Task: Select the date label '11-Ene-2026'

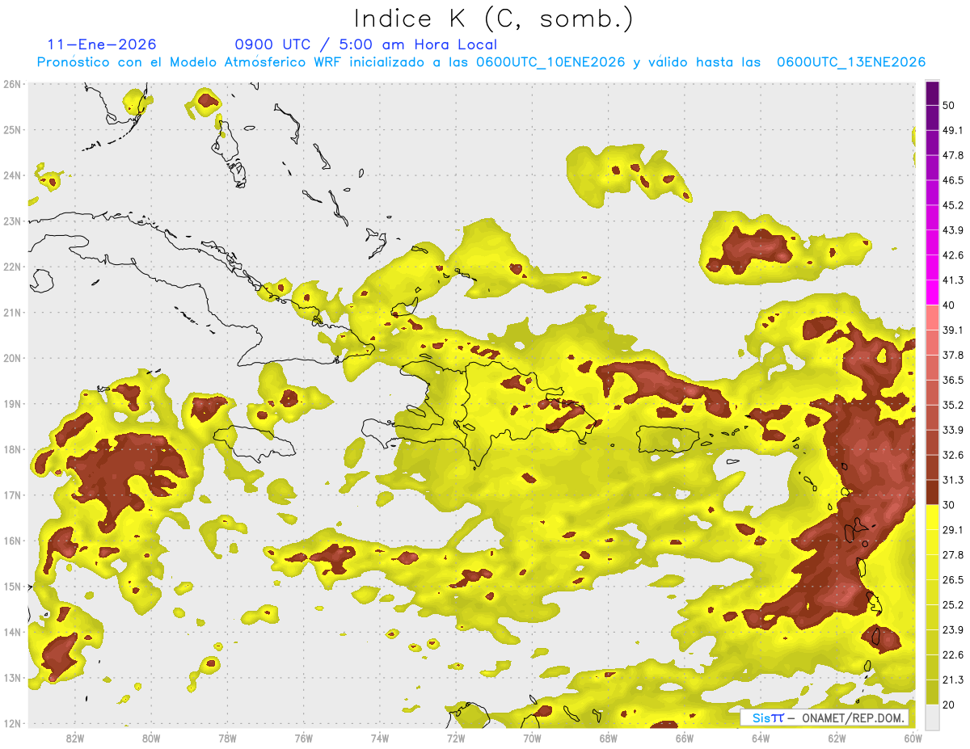Action: (102, 44)
